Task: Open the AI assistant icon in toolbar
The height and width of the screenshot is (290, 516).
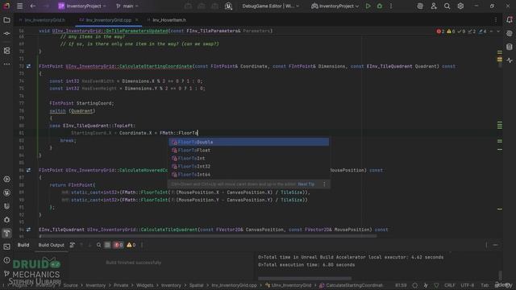Action: click(420, 6)
